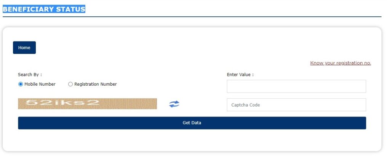Image resolution: width=390 pixels, height=158 pixels.
Task: Click blank space right of Home button
Action: pos(152,48)
